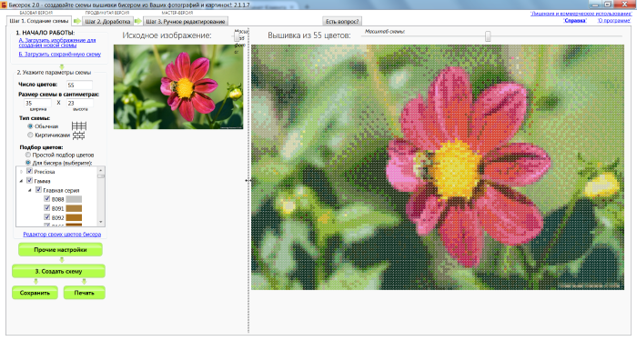Click the scheme height input field
637x341 pixels.
tap(80, 103)
